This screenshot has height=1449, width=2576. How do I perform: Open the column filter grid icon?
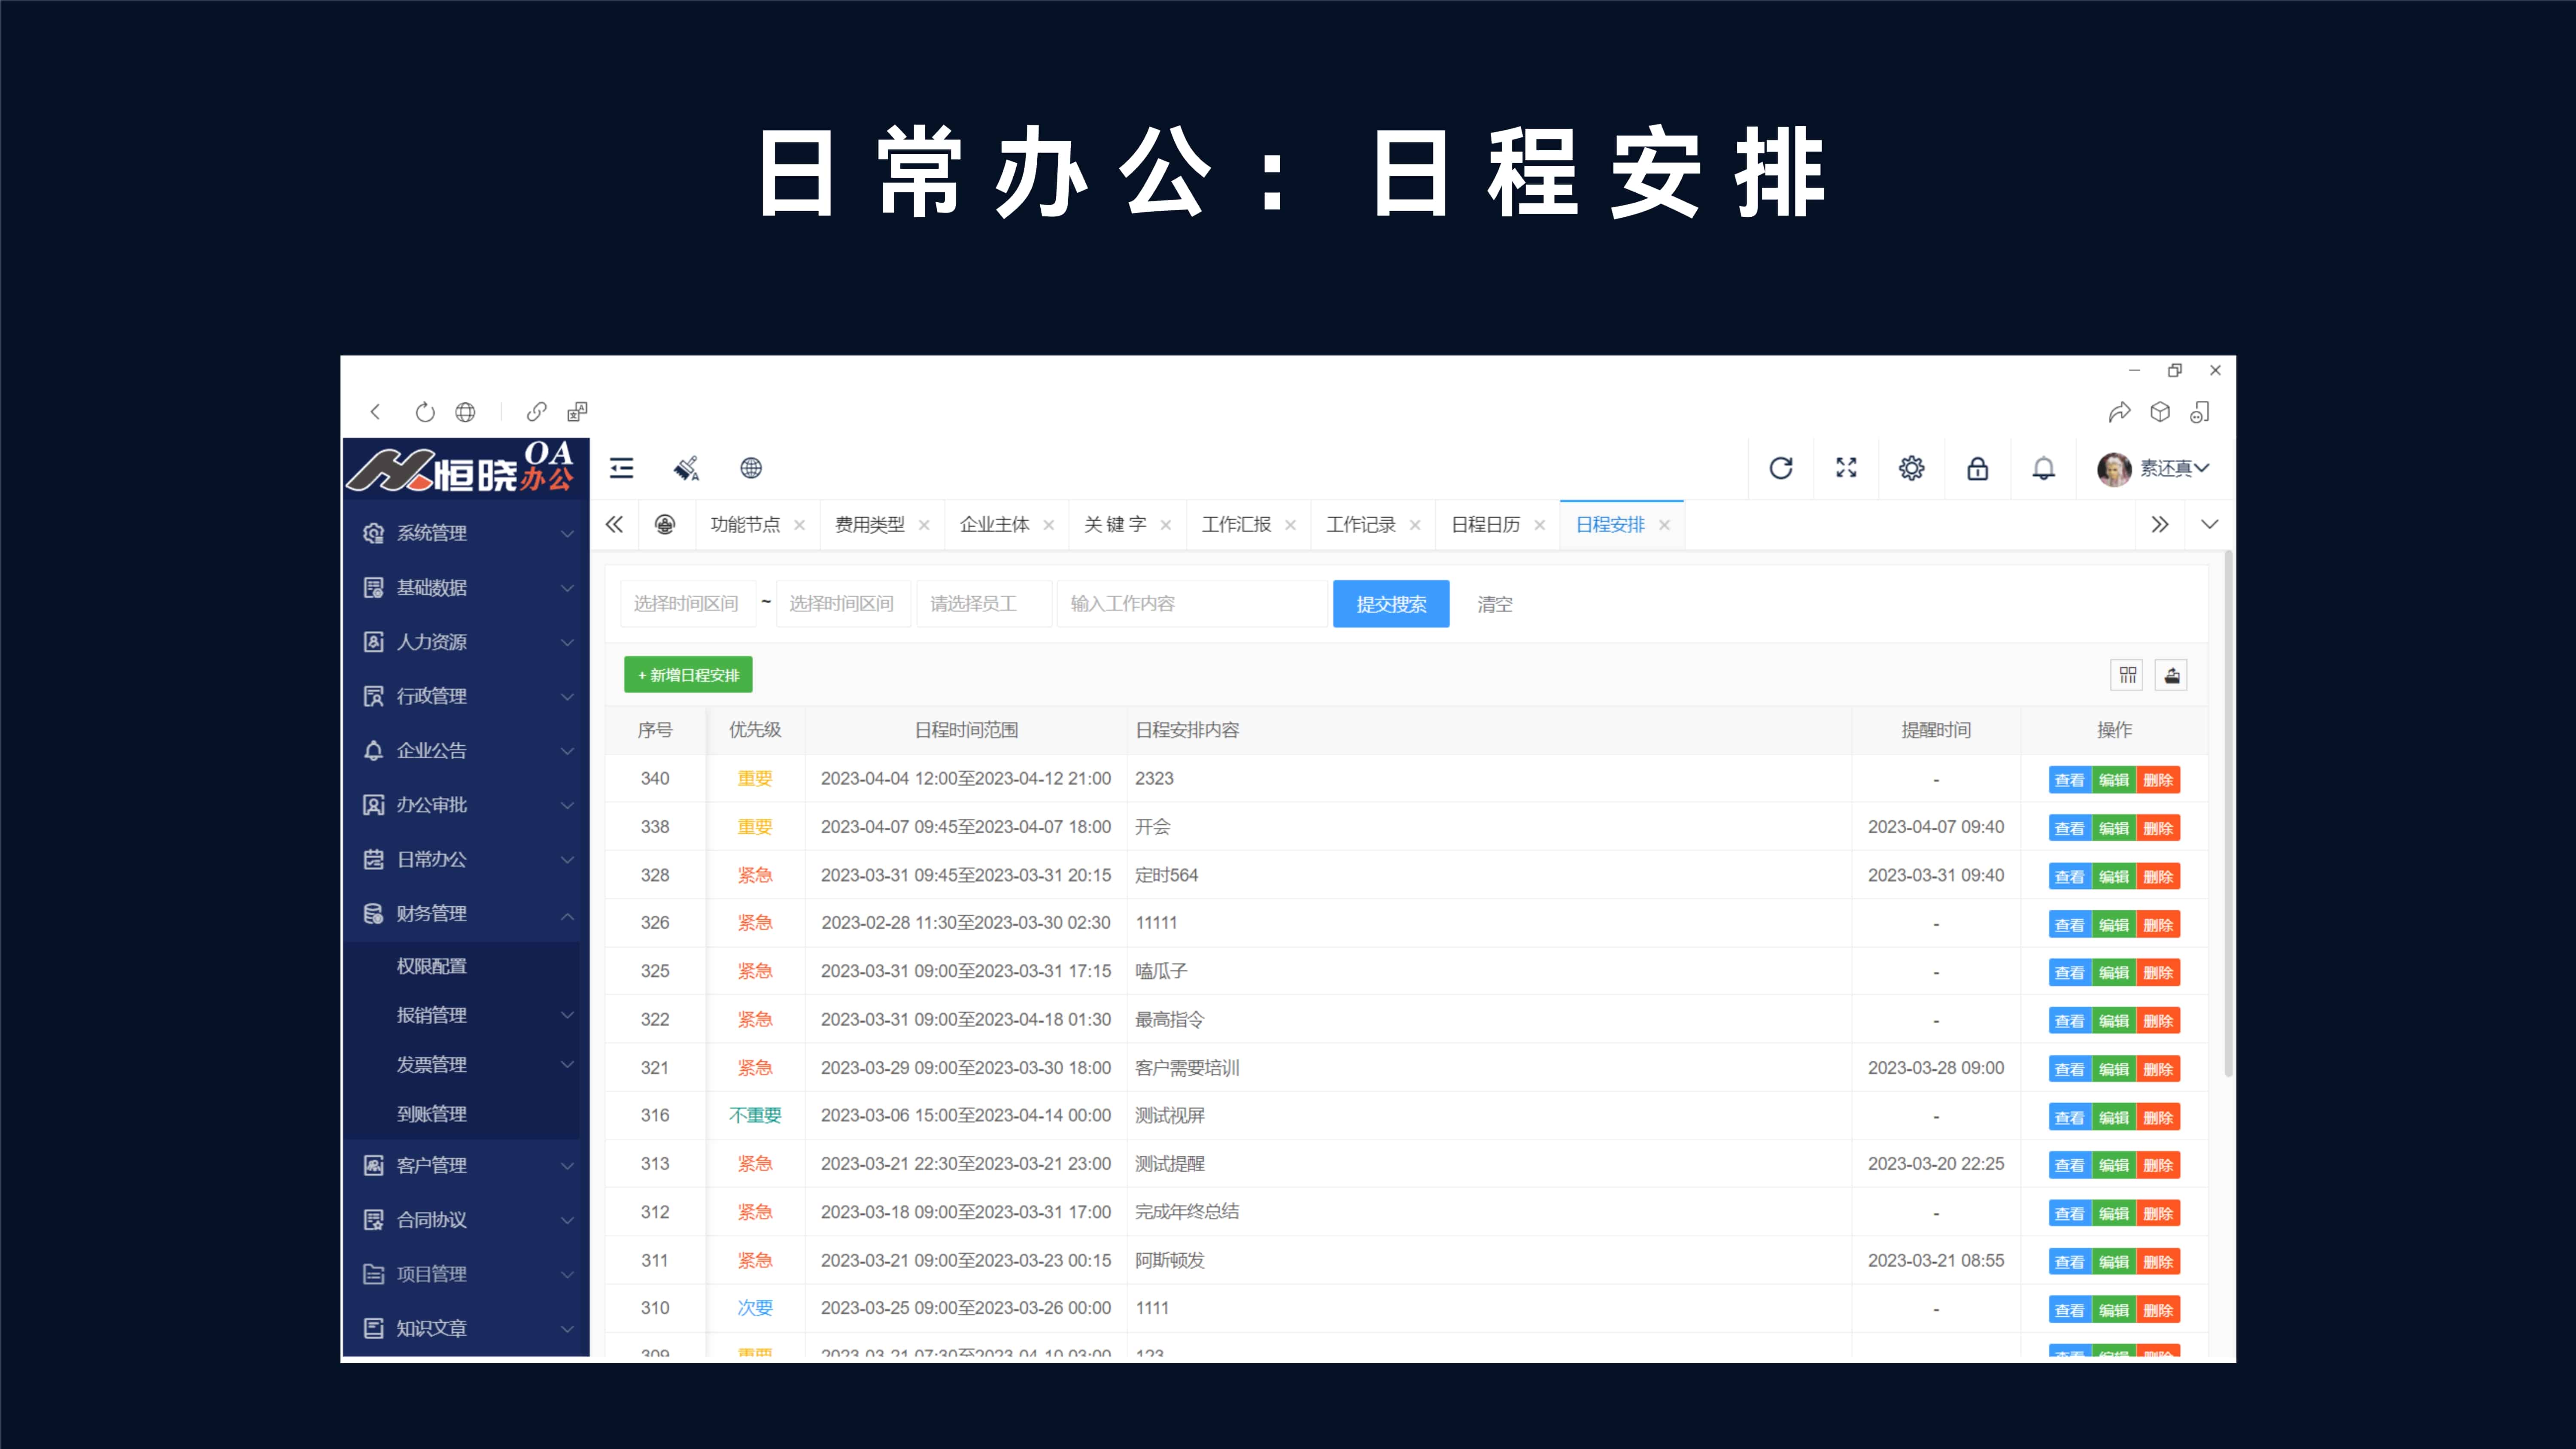(2127, 675)
